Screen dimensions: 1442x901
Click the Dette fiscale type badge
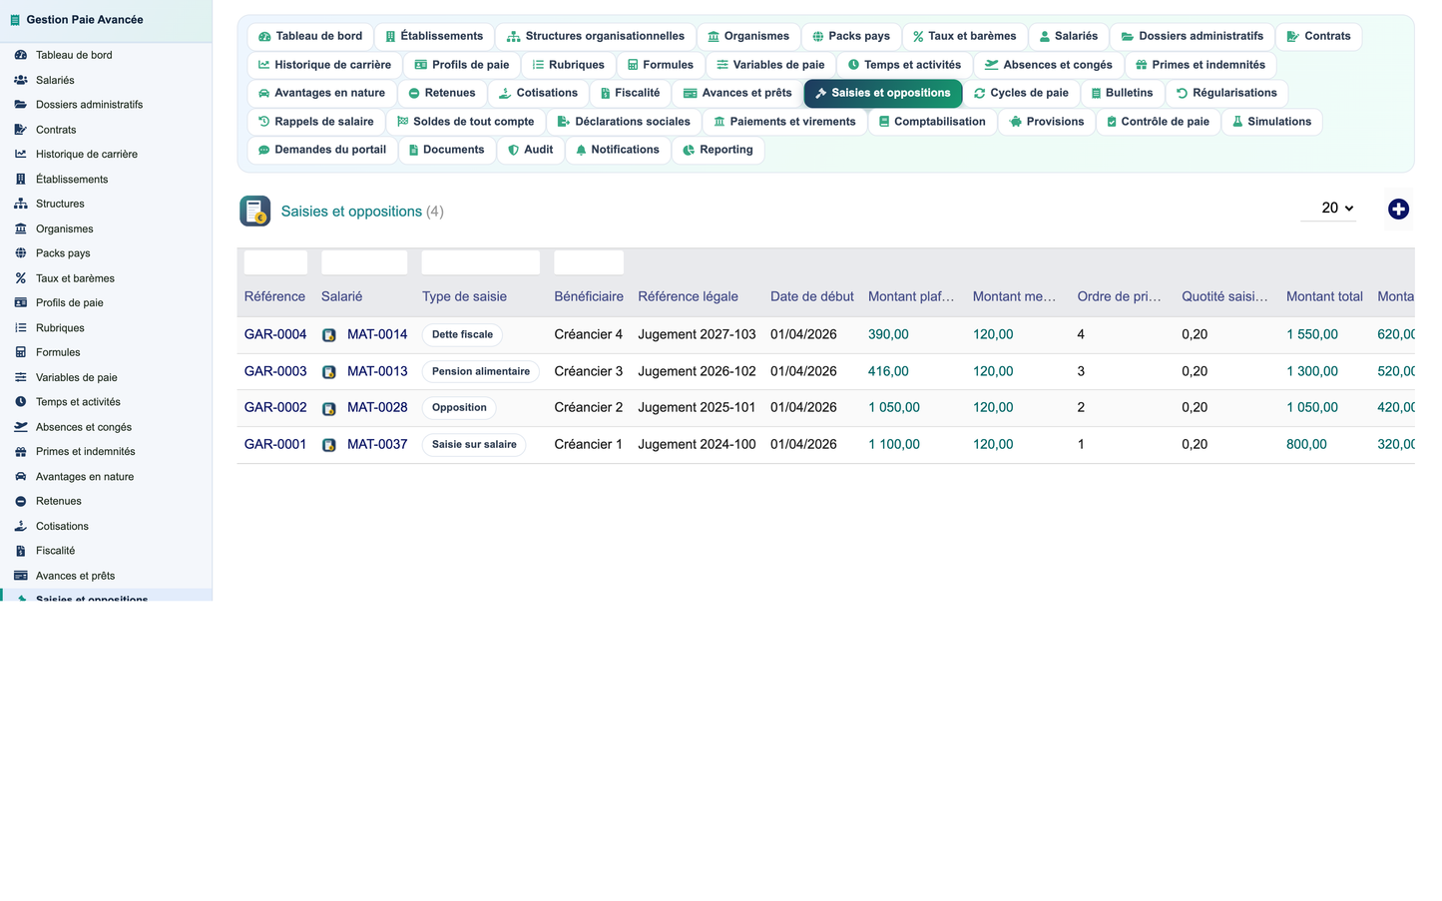(x=462, y=335)
